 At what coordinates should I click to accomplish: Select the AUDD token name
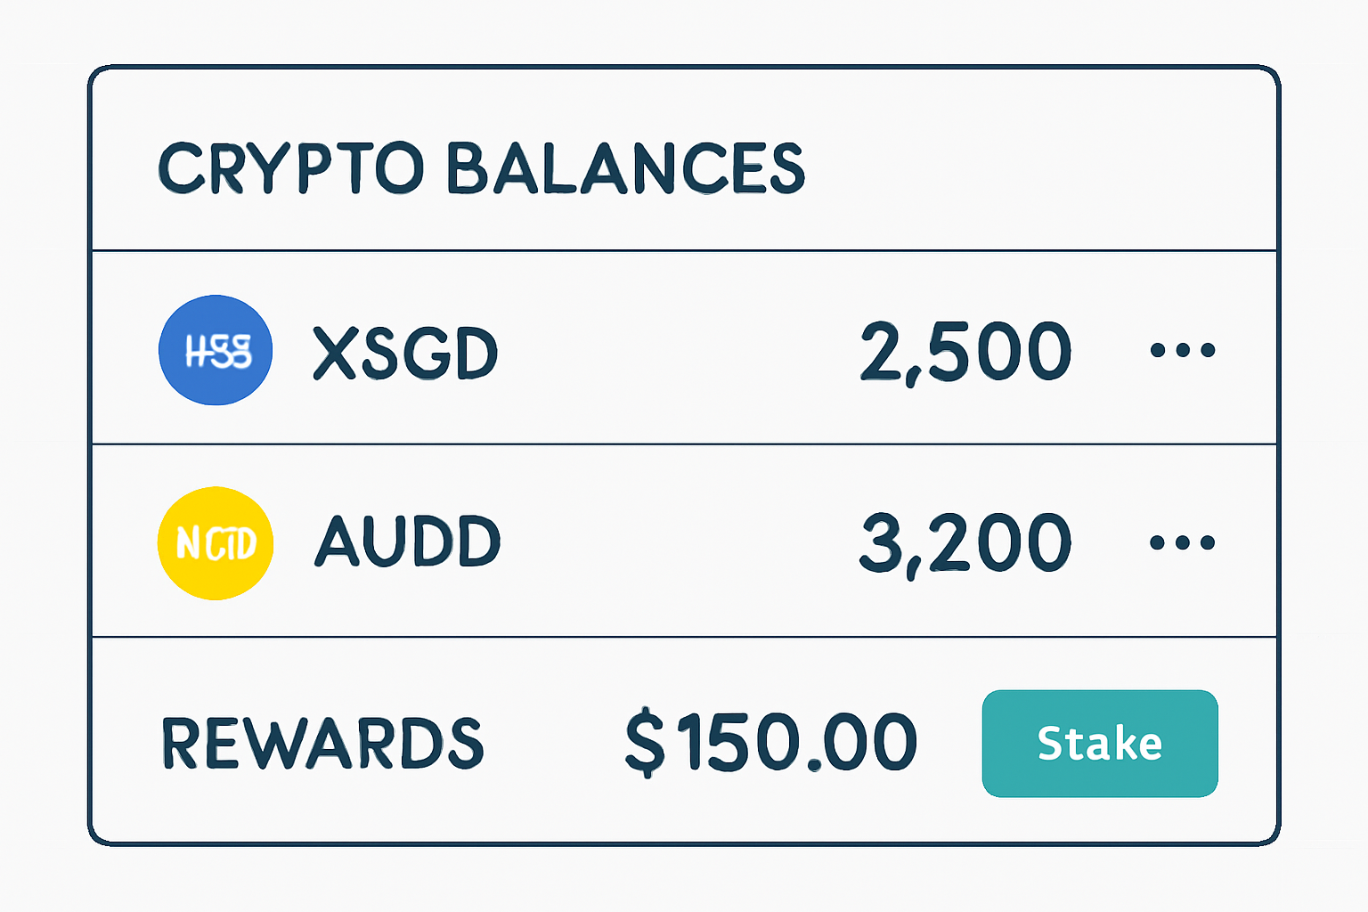[408, 541]
